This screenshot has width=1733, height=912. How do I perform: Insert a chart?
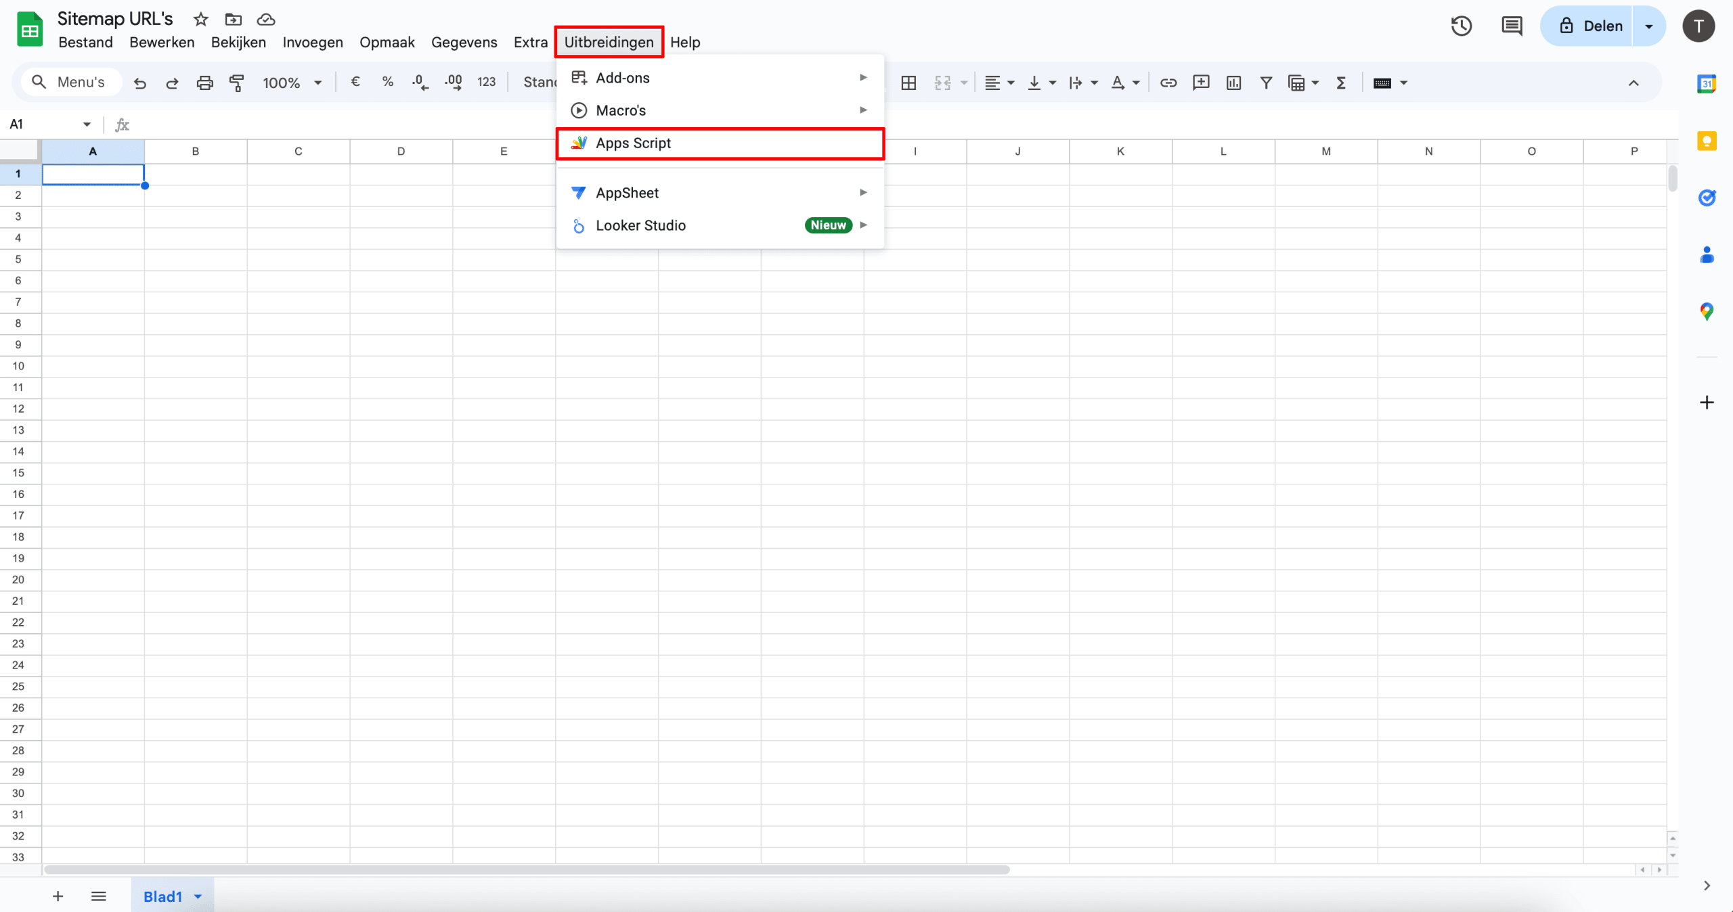[1233, 83]
